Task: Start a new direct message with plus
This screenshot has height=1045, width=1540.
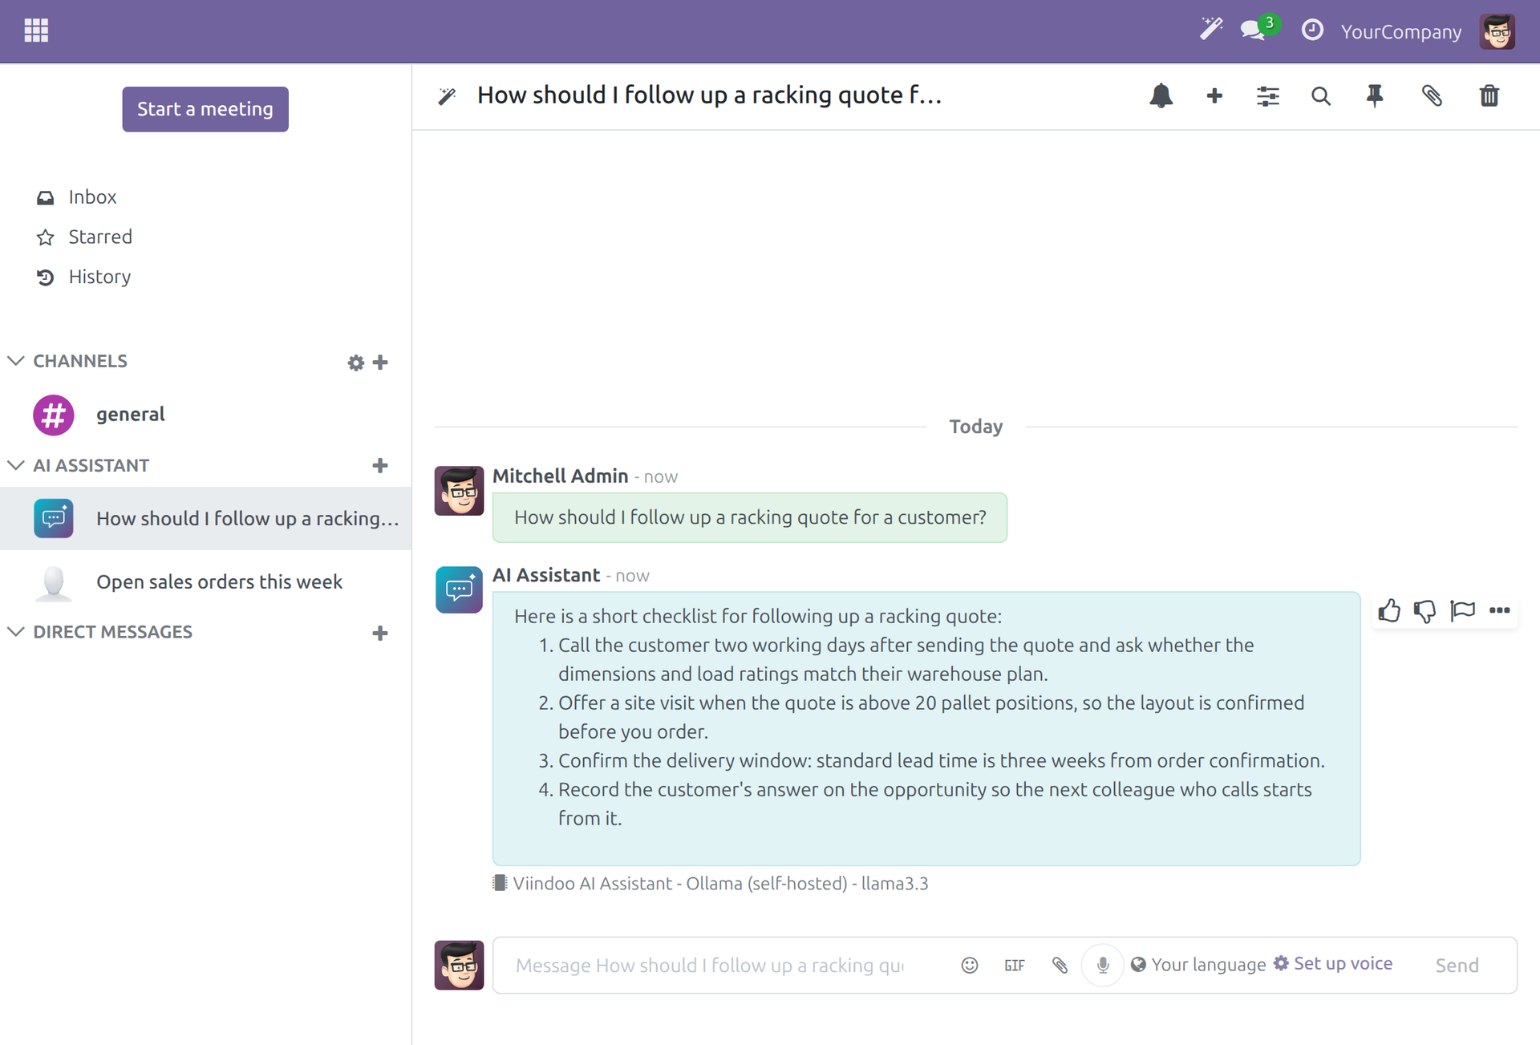Action: [380, 633]
